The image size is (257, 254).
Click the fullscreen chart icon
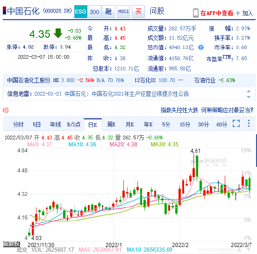point(236,124)
